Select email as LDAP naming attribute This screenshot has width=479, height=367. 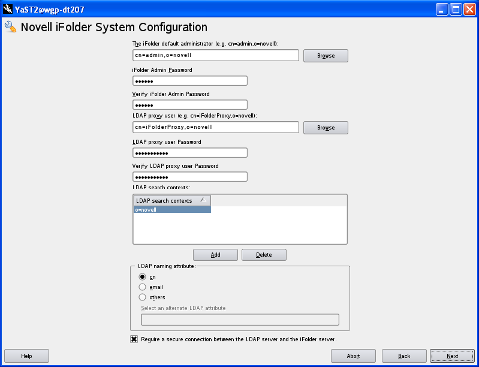coord(142,287)
